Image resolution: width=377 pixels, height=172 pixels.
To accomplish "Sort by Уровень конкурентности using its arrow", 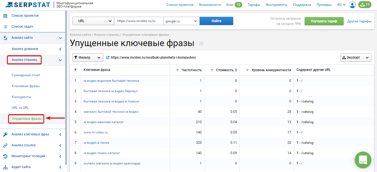I will (247, 70).
